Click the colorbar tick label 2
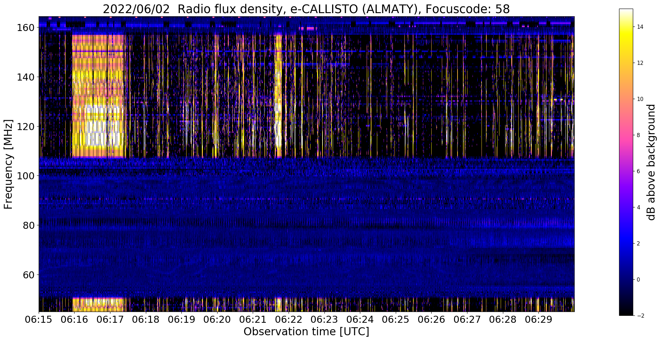This screenshot has width=661, height=341. pyautogui.click(x=639, y=244)
